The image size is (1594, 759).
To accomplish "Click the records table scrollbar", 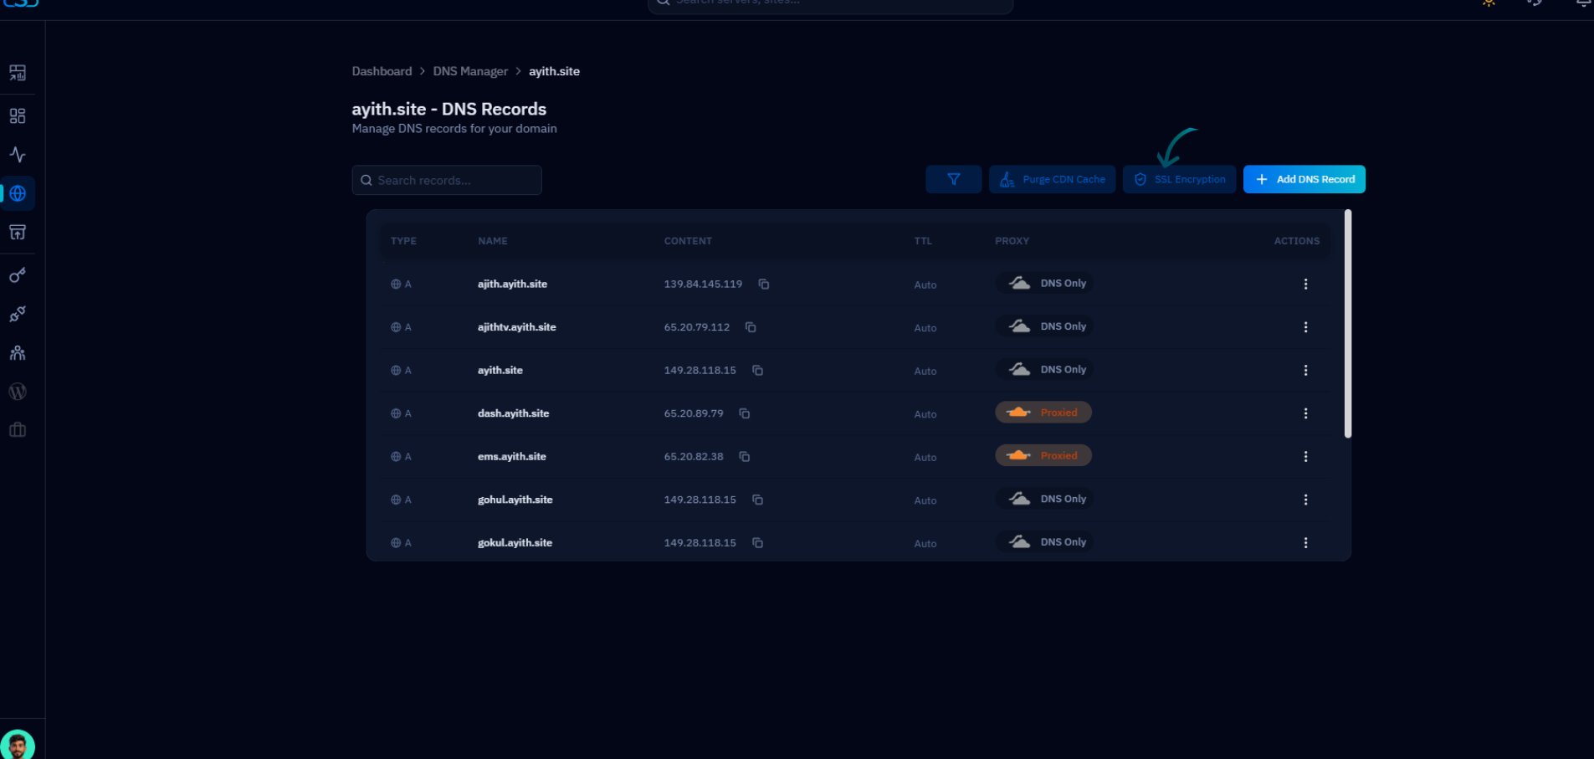I will [x=1347, y=324].
